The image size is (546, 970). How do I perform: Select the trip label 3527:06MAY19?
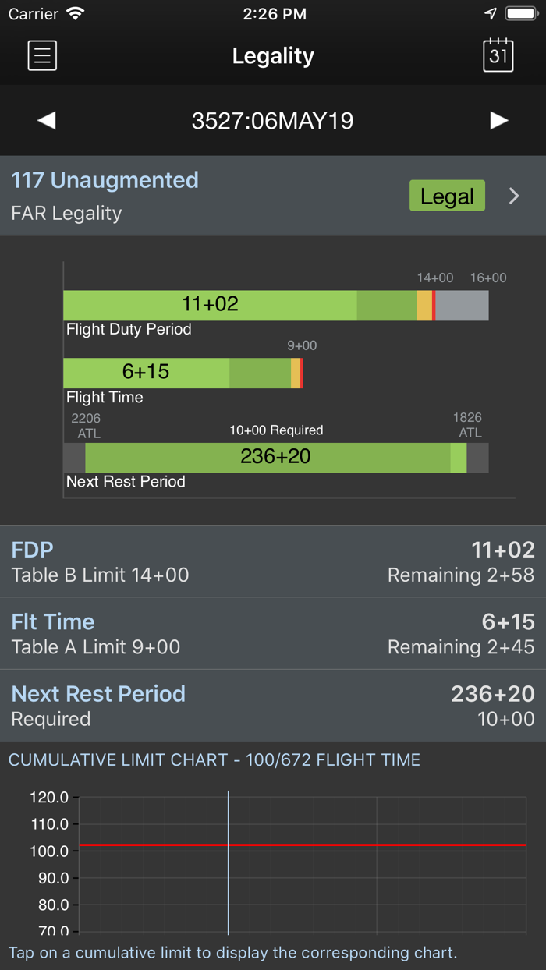273,120
